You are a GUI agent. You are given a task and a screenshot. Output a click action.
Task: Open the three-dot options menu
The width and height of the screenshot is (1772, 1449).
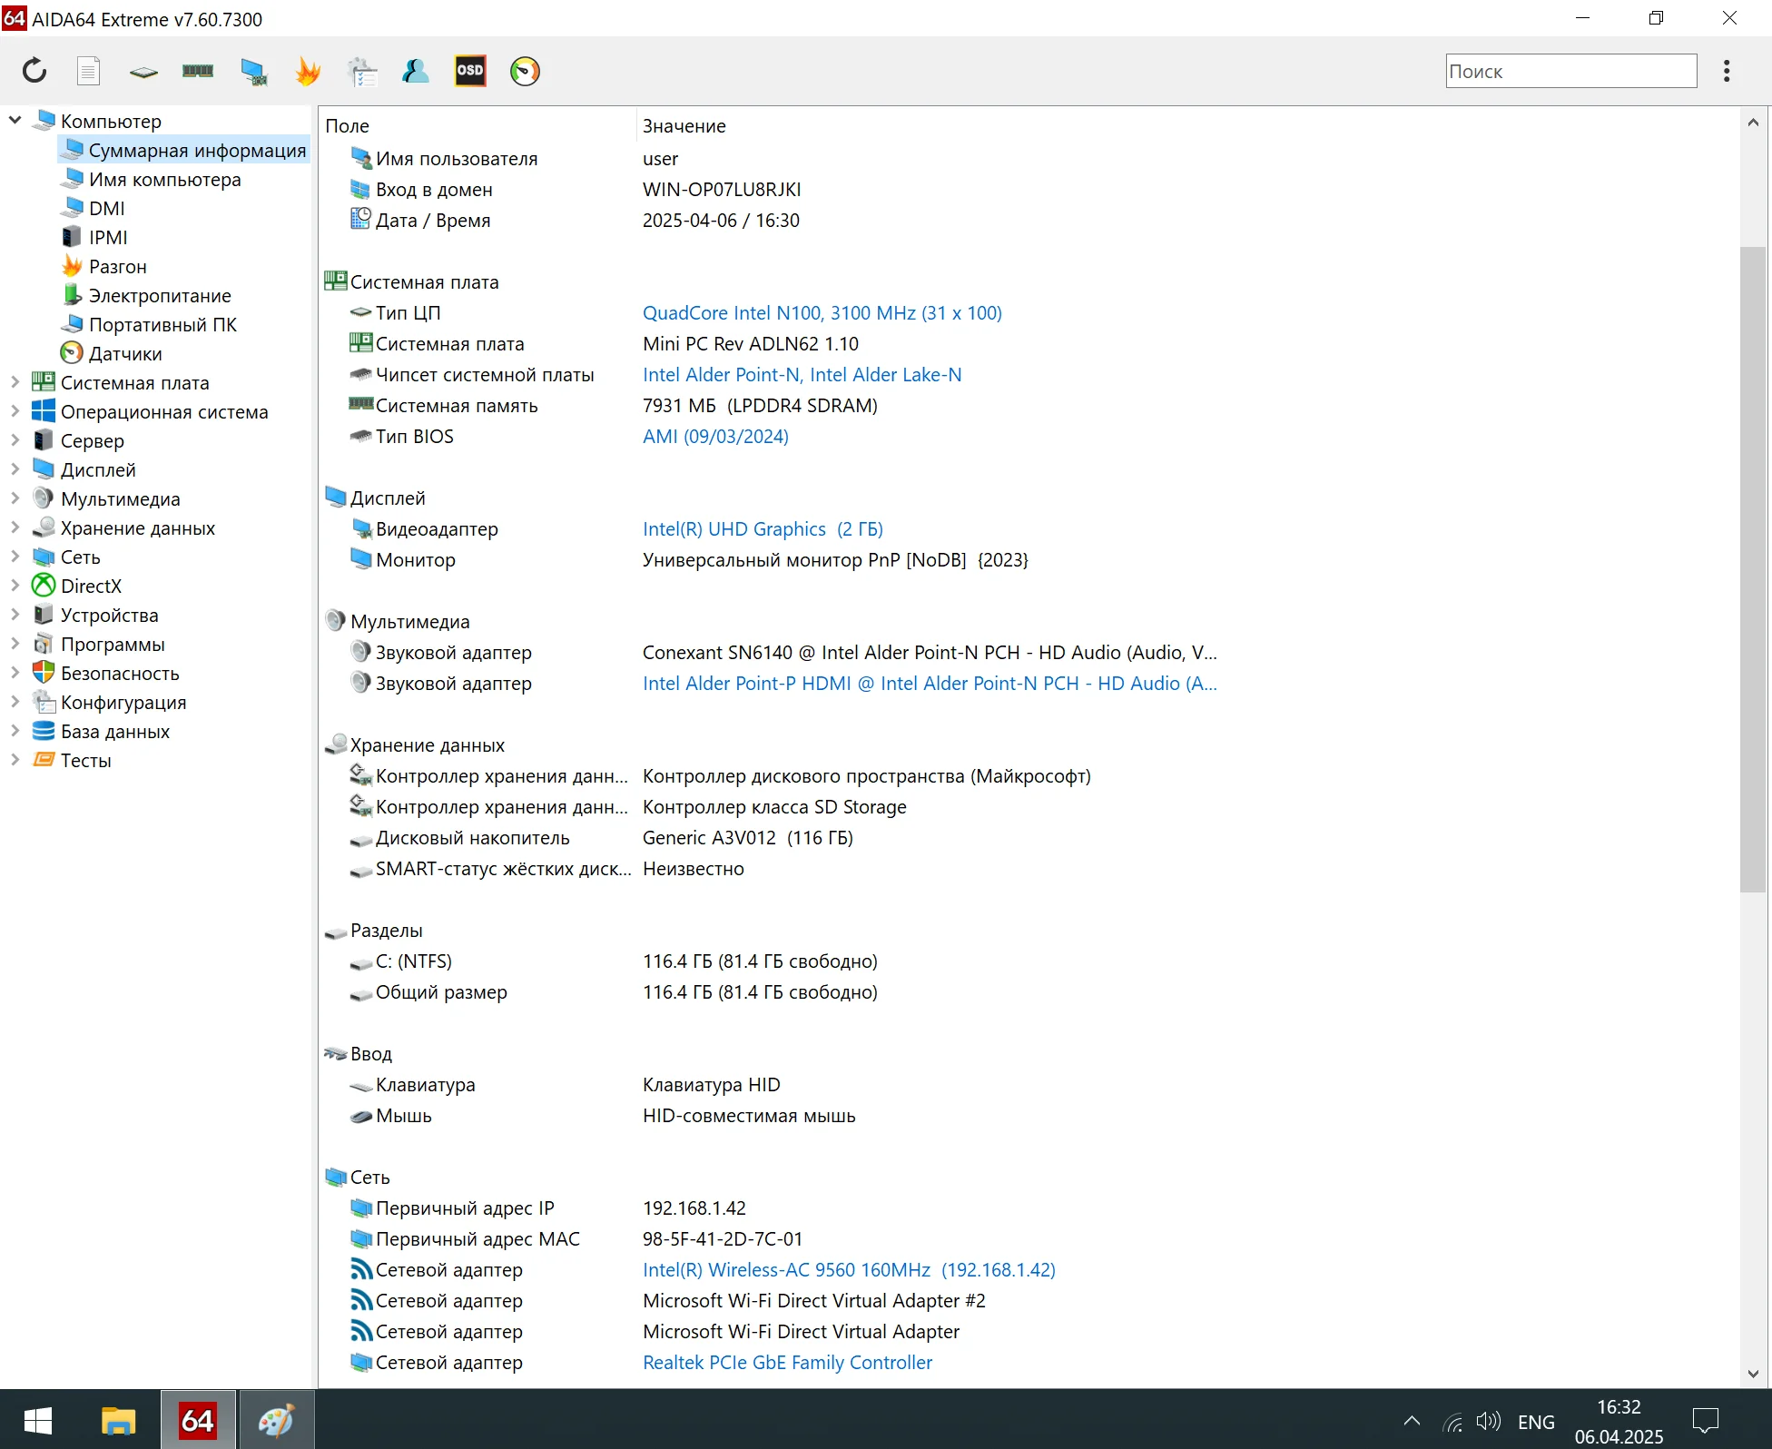click(x=1726, y=71)
